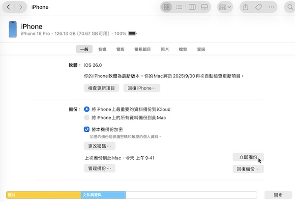Click the 管理備份… button
Viewport: 295px width, 202px height.
pyautogui.click(x=99, y=168)
